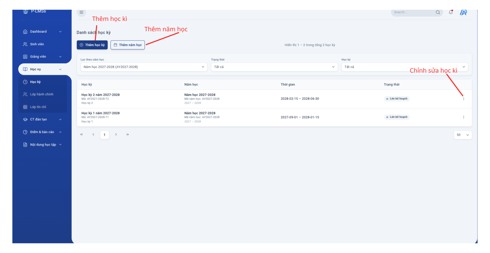Open the Sinh viên menu item
Screen dimensions: 490x253
pyautogui.click(x=43, y=44)
